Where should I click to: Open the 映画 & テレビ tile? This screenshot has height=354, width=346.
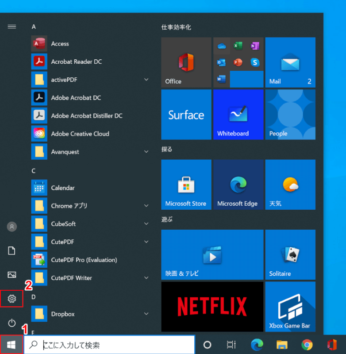tap(212, 254)
